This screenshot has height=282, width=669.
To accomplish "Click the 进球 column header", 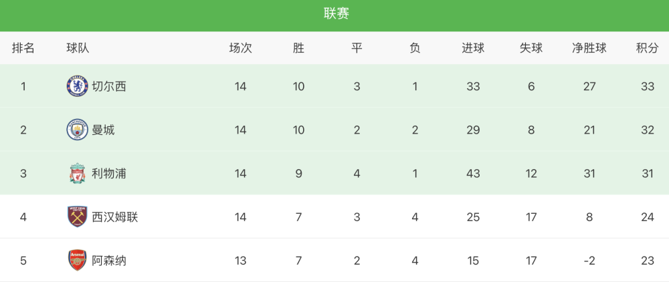I will (x=473, y=48).
